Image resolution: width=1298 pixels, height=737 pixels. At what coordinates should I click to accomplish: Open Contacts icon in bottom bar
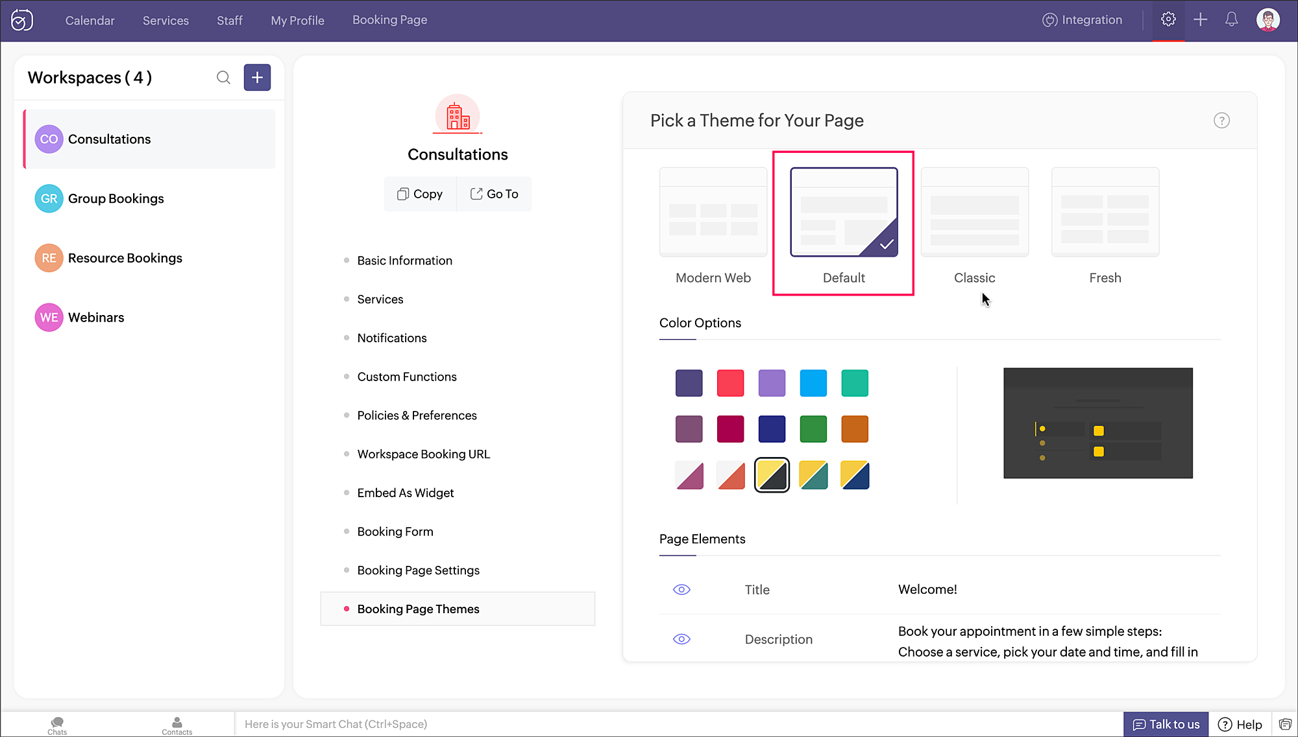tap(177, 725)
